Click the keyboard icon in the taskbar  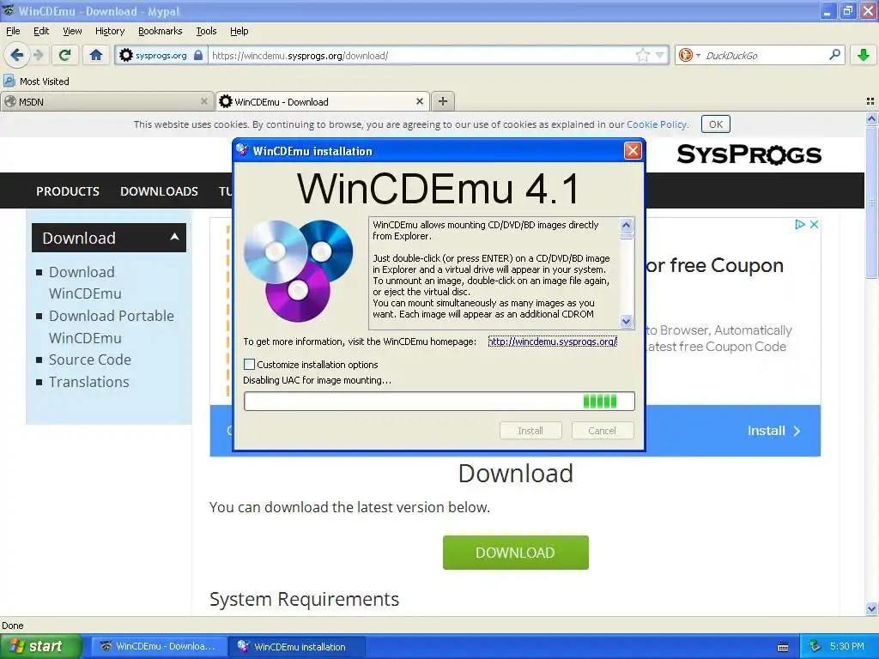[x=783, y=647]
